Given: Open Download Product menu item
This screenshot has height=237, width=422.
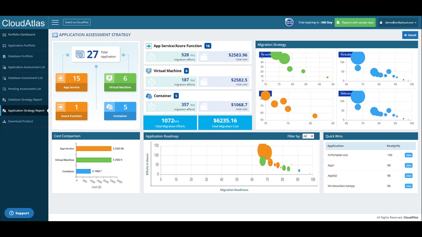Looking at the screenshot, I should (20, 121).
